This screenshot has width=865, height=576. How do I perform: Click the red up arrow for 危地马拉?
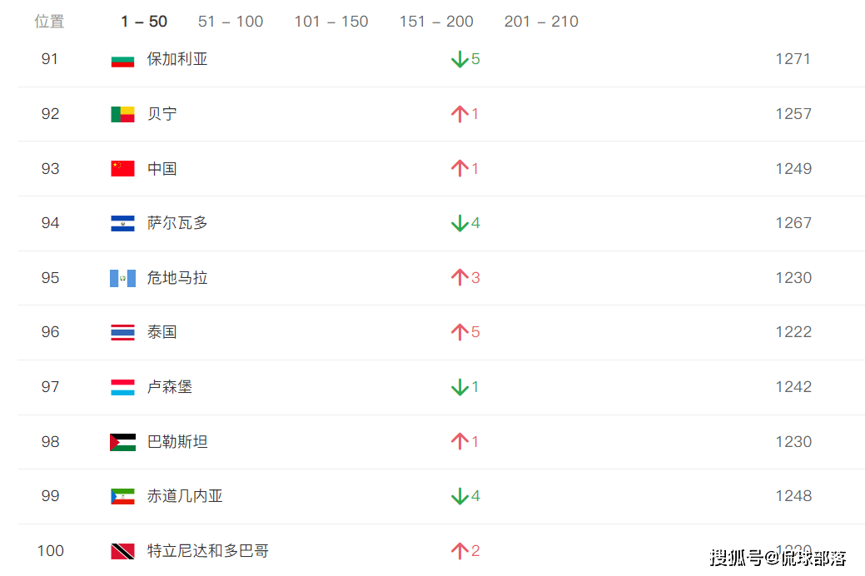pyautogui.click(x=459, y=278)
